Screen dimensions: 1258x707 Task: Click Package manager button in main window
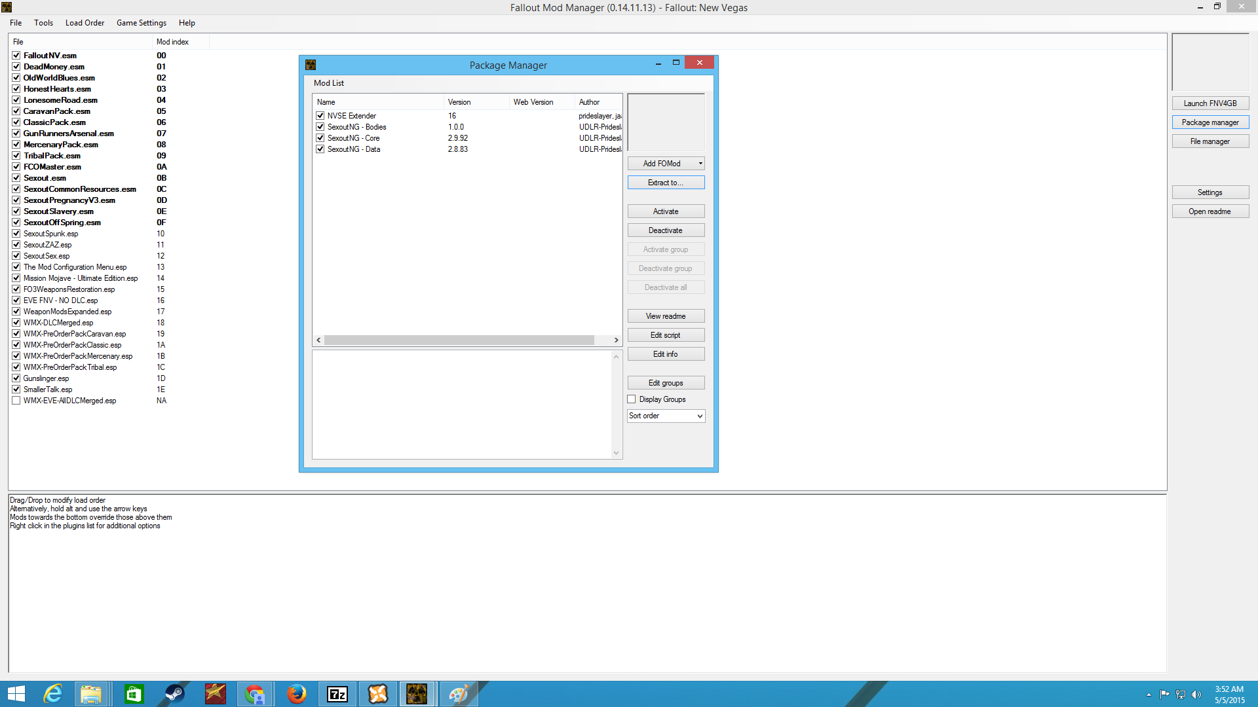(1210, 122)
